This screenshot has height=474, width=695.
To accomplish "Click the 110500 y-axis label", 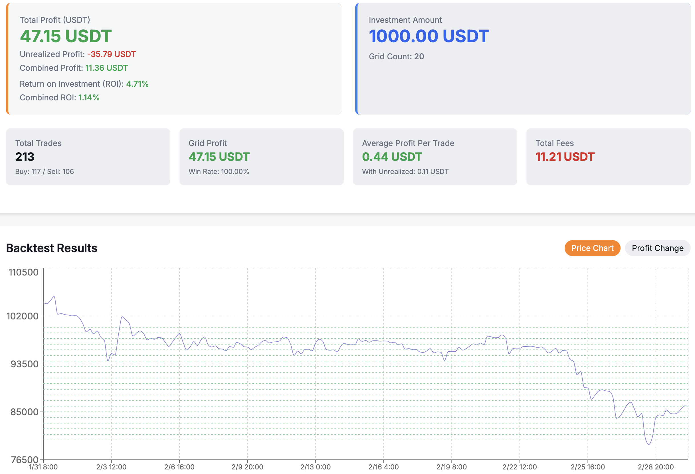I will 24,272.
